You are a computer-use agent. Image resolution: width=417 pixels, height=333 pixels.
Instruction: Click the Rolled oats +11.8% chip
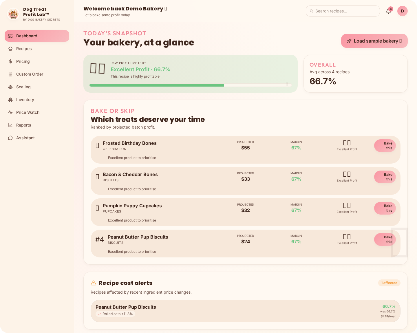tap(115, 314)
